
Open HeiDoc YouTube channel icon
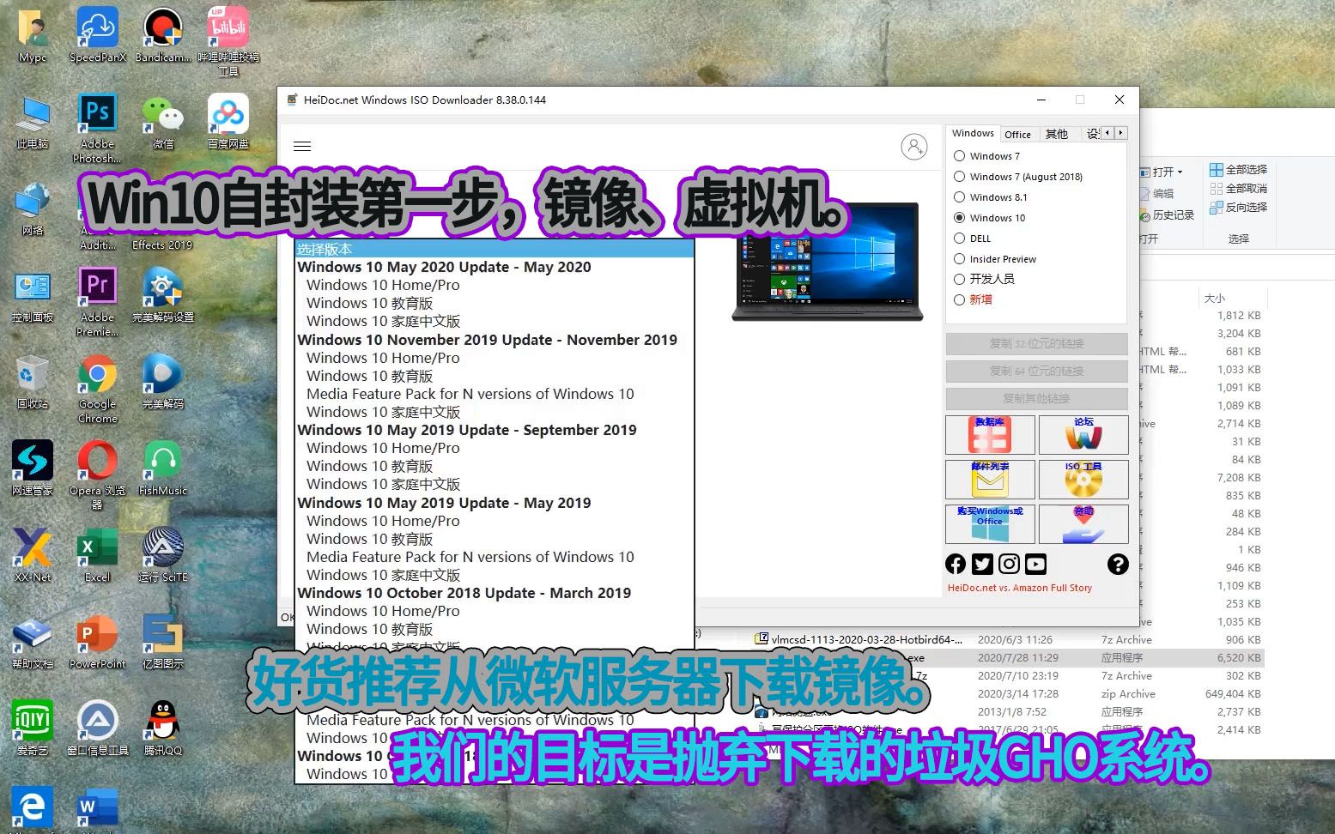click(1036, 564)
